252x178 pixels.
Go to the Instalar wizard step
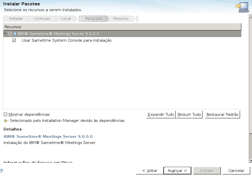click(16, 19)
